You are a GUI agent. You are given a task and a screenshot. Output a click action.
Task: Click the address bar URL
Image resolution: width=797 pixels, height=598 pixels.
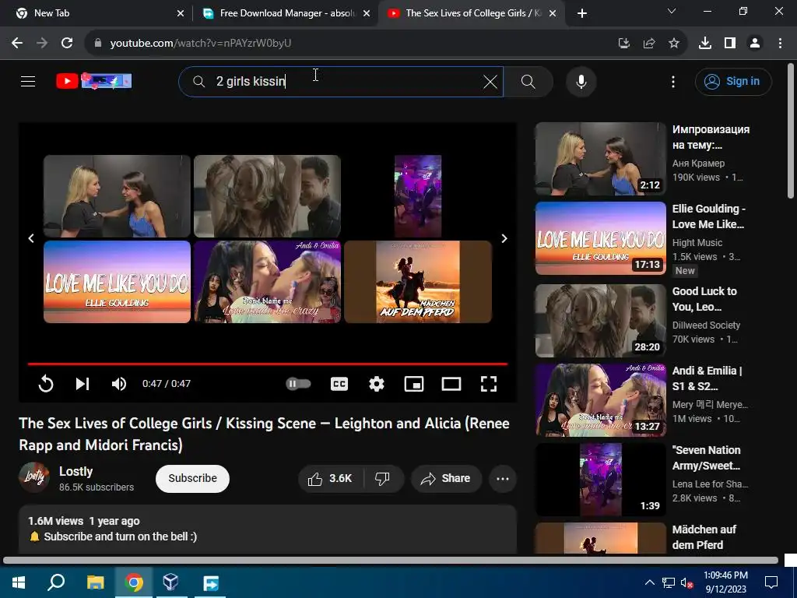[201, 44]
